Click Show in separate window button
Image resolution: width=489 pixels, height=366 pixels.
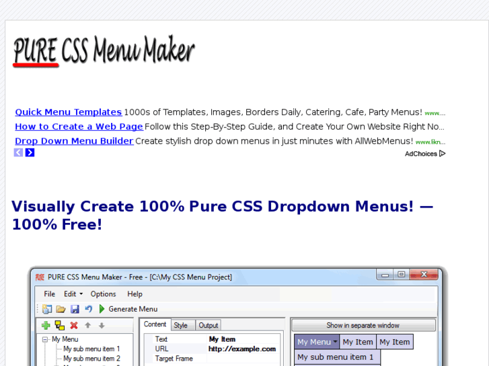[x=363, y=326]
